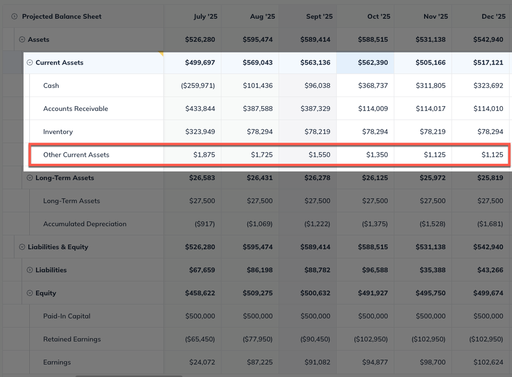Select the Inventory row label
The image size is (512, 377).
click(58, 132)
